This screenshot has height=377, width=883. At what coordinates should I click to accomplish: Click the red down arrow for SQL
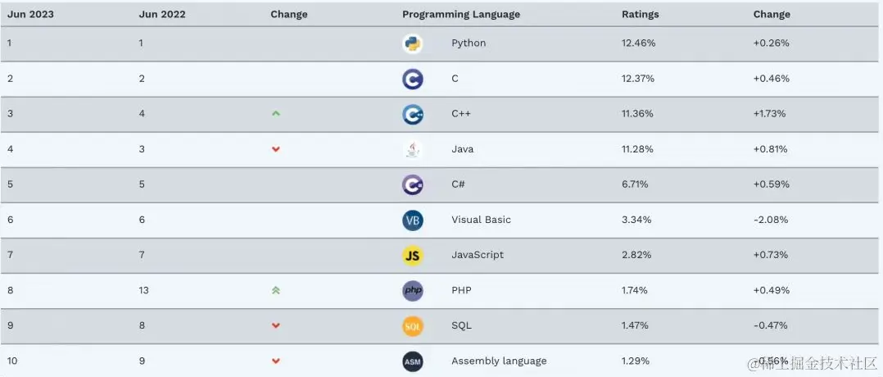[276, 325]
